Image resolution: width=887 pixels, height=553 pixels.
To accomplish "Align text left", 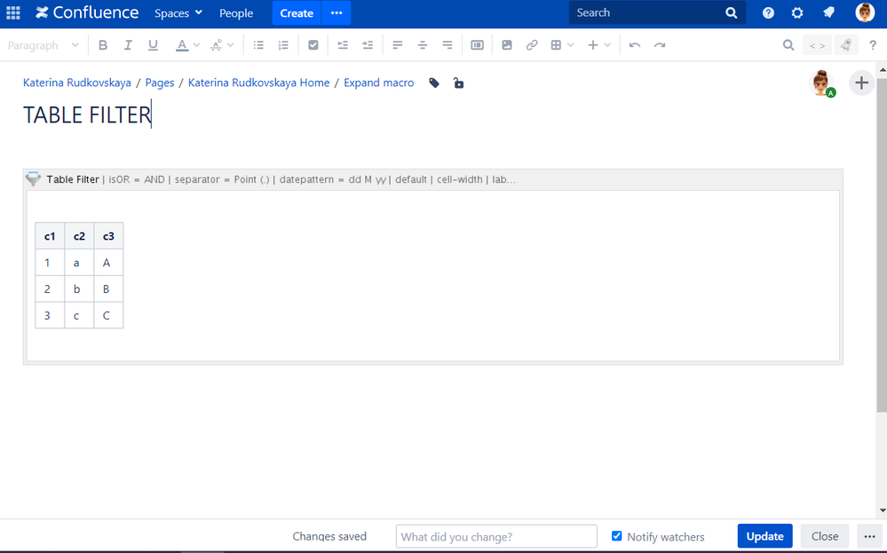I will pos(398,45).
